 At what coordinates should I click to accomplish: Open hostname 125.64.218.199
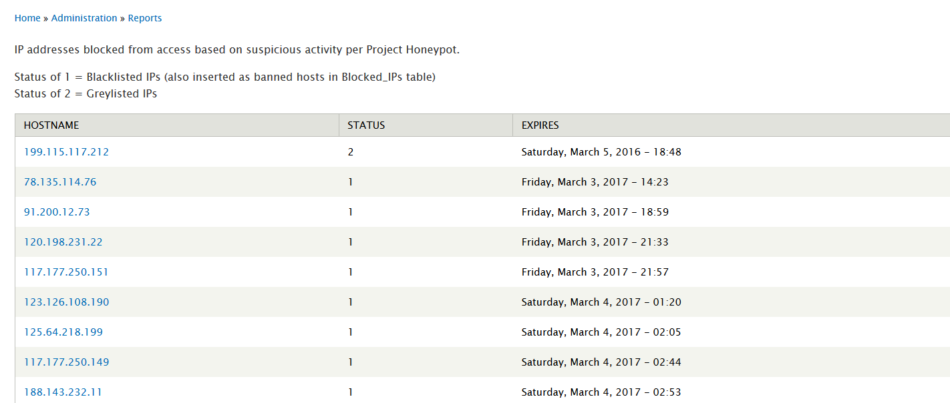pos(63,332)
